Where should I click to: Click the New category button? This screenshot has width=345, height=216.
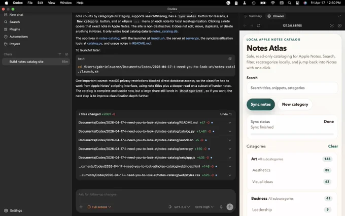295,104
